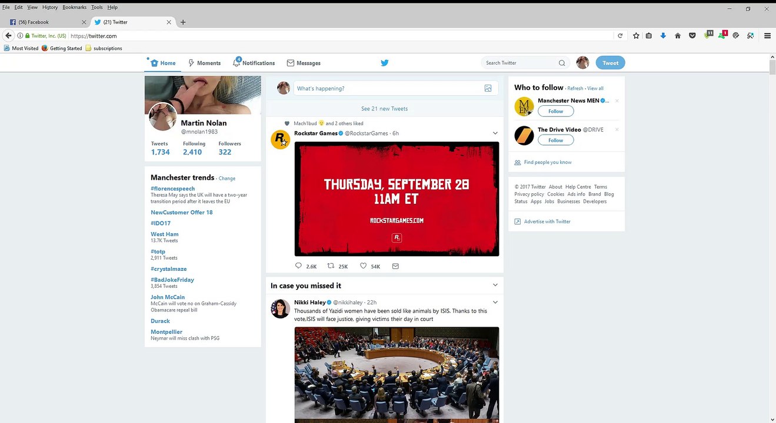The height and width of the screenshot is (423, 776).
Task: Open profile avatar menu in the navbar
Action: 582,63
